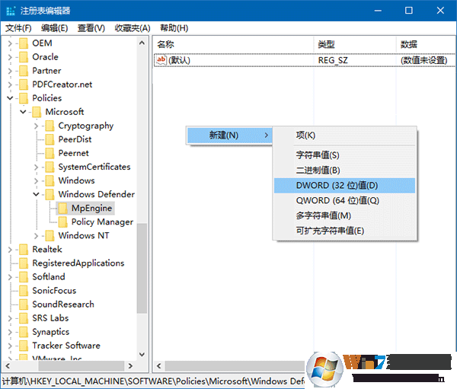Select 多字符串值(M) in the submenu

tap(344, 216)
